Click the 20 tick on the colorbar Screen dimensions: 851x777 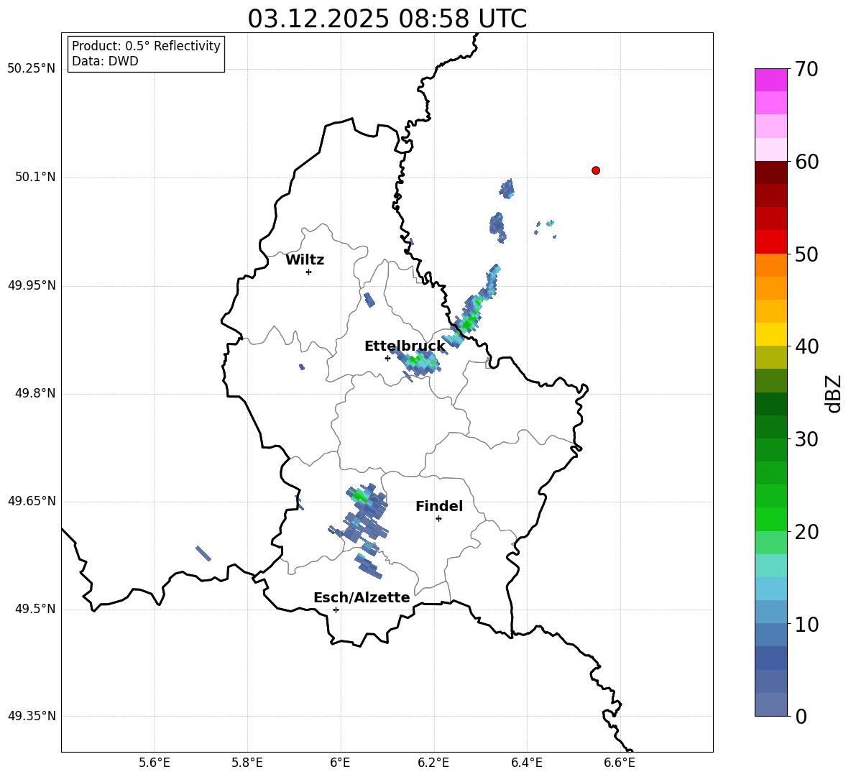click(x=806, y=532)
